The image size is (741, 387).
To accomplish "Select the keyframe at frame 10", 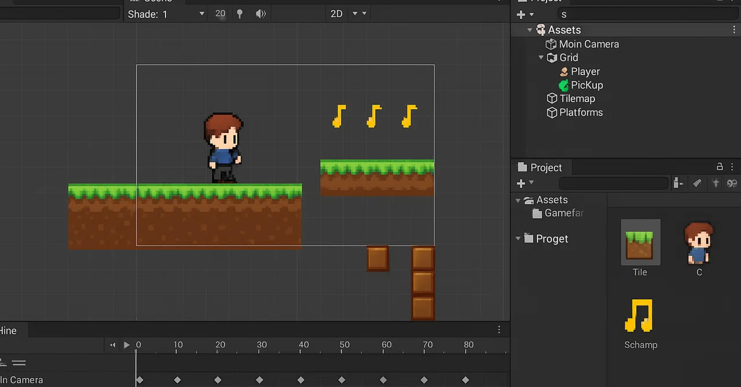I will tap(177, 380).
